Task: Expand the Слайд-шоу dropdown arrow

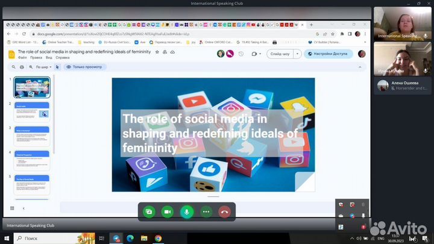Action: [x=297, y=54]
